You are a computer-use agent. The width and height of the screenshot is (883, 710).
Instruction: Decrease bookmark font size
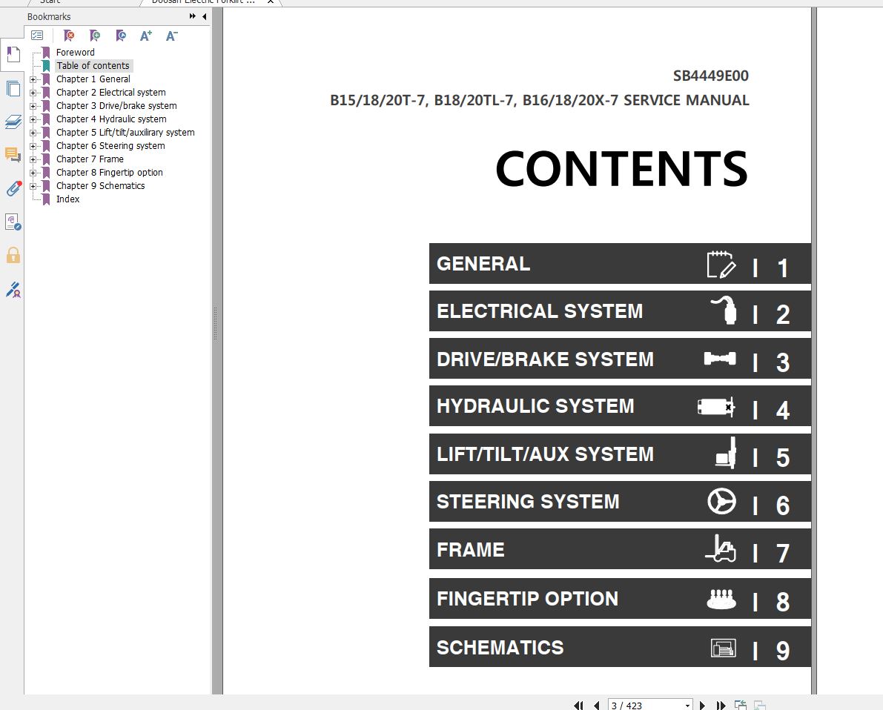[172, 36]
